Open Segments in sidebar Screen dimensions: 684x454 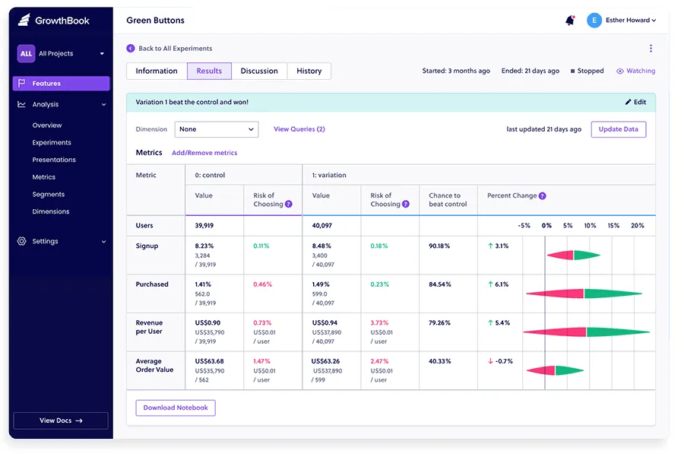(x=49, y=194)
